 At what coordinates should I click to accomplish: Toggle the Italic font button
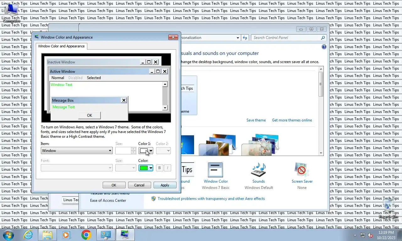click(167, 168)
